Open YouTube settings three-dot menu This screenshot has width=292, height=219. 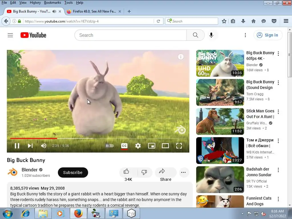click(x=245, y=35)
